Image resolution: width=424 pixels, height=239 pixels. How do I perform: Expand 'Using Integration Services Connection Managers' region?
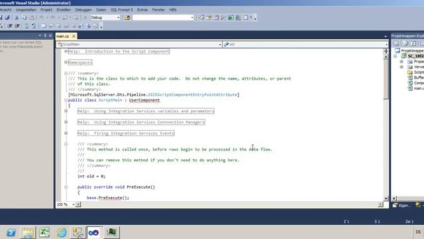(66, 122)
